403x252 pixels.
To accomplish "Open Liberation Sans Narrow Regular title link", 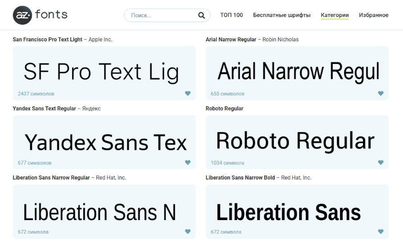I will (51, 178).
